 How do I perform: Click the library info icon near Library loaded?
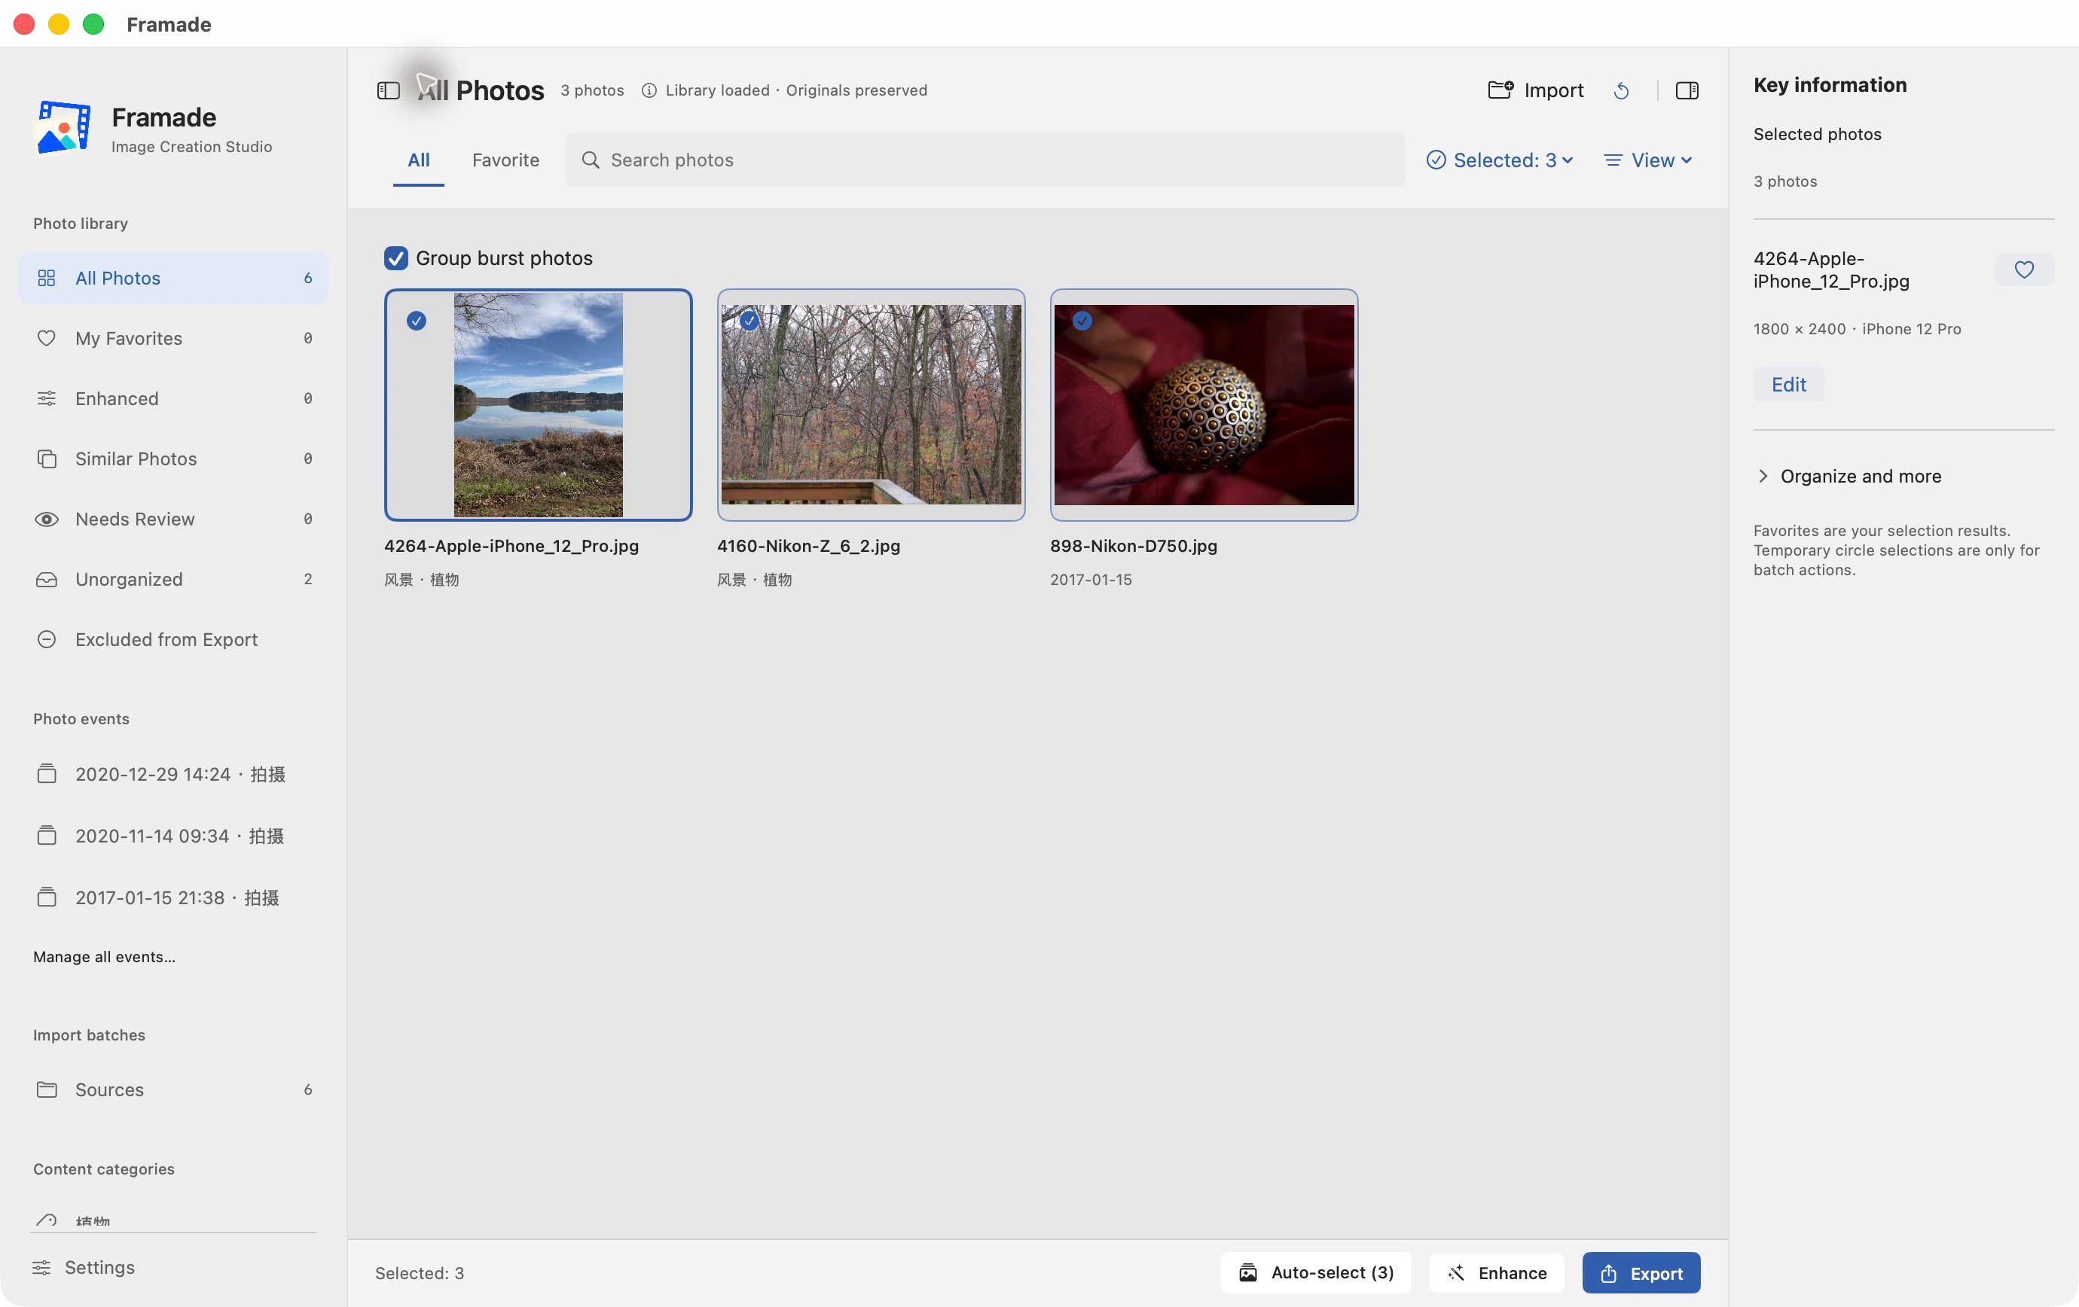(x=649, y=90)
